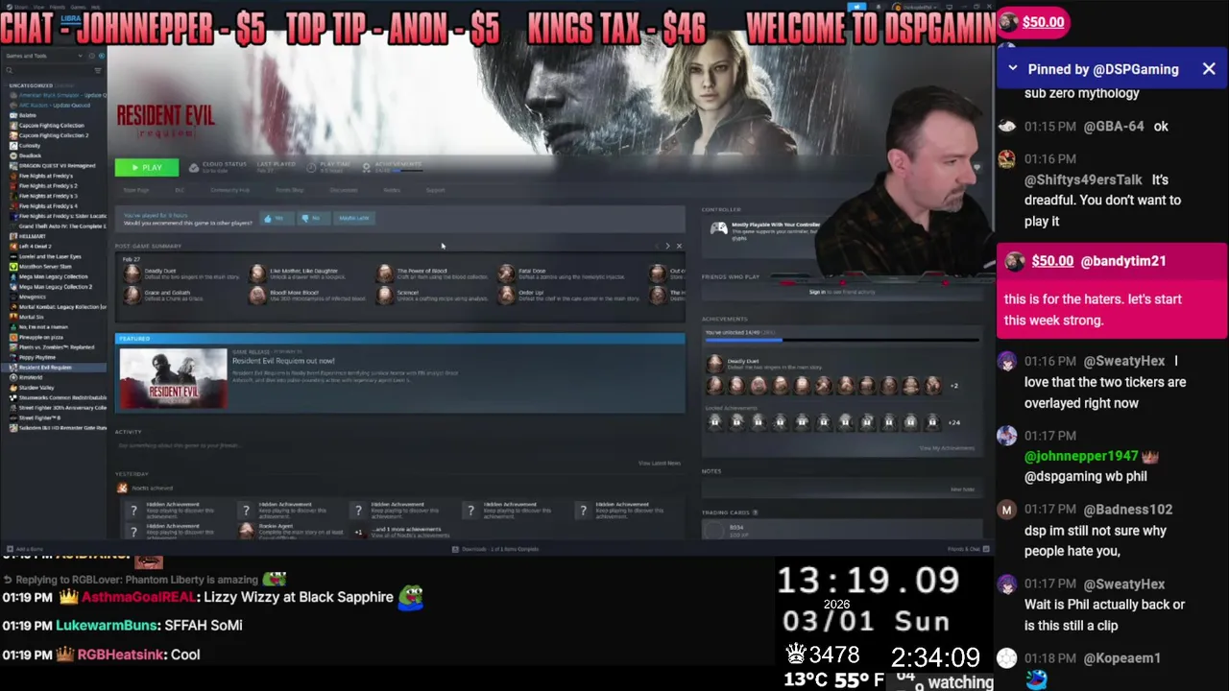Open @bandytim21's $50.00 super chat message
Screen dimensions: 1229x691
[1112, 291]
